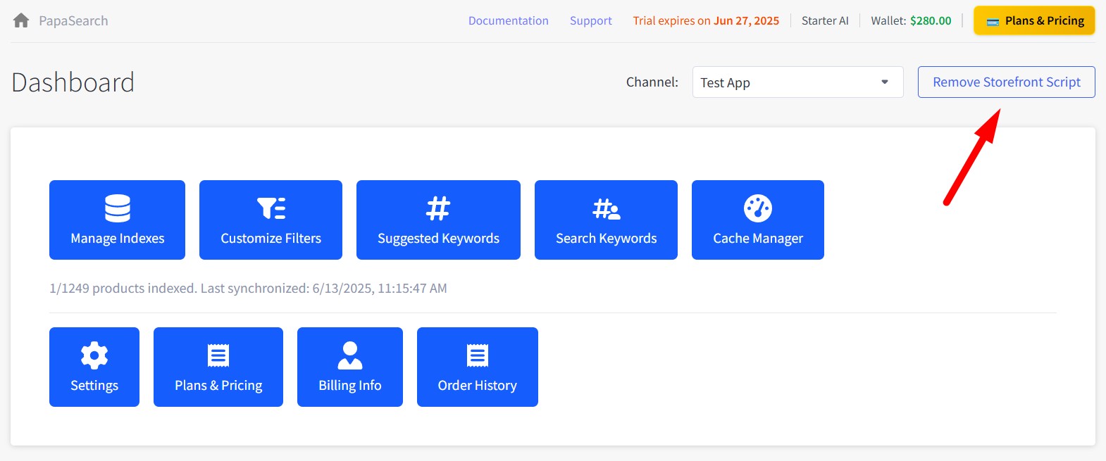Click the Settings tile label
The image size is (1106, 461).
point(94,386)
